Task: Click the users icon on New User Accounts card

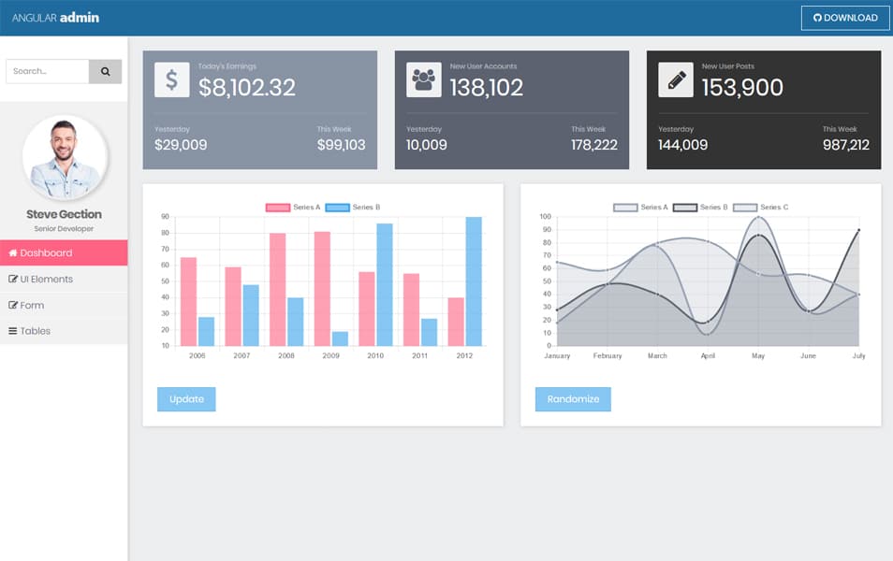Action: [x=424, y=79]
